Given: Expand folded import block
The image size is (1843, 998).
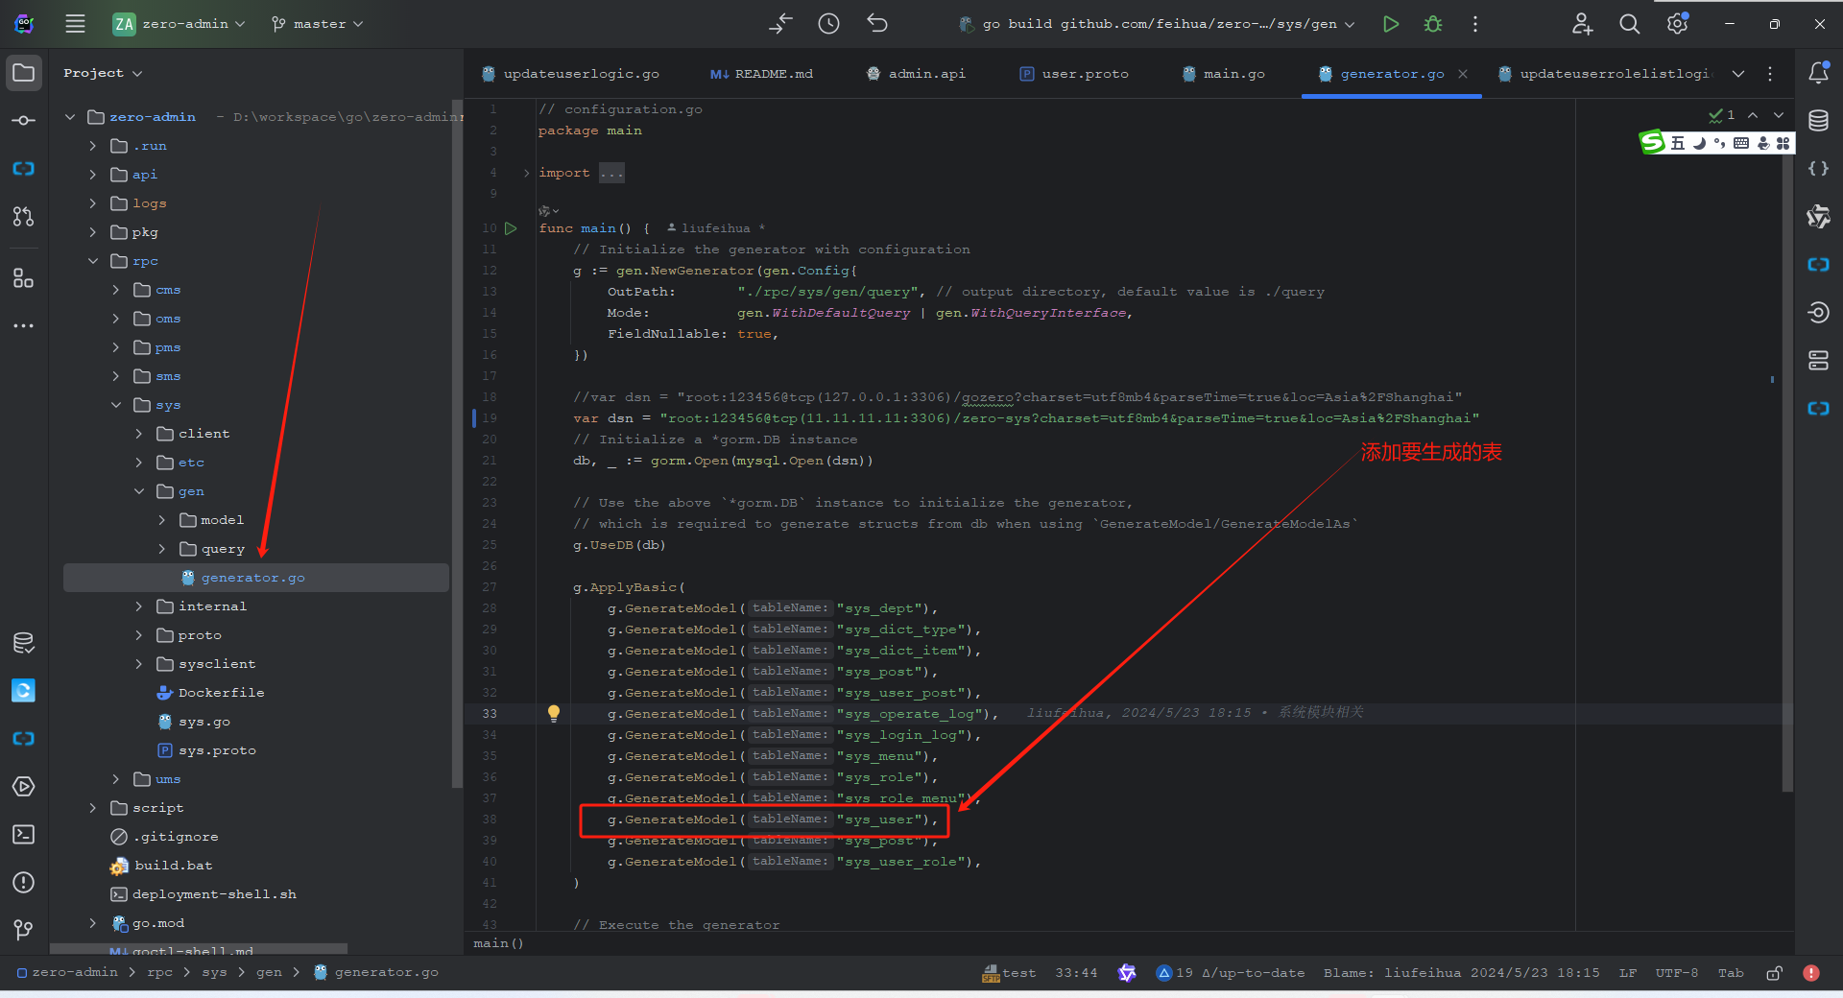Looking at the screenshot, I should pyautogui.click(x=526, y=173).
